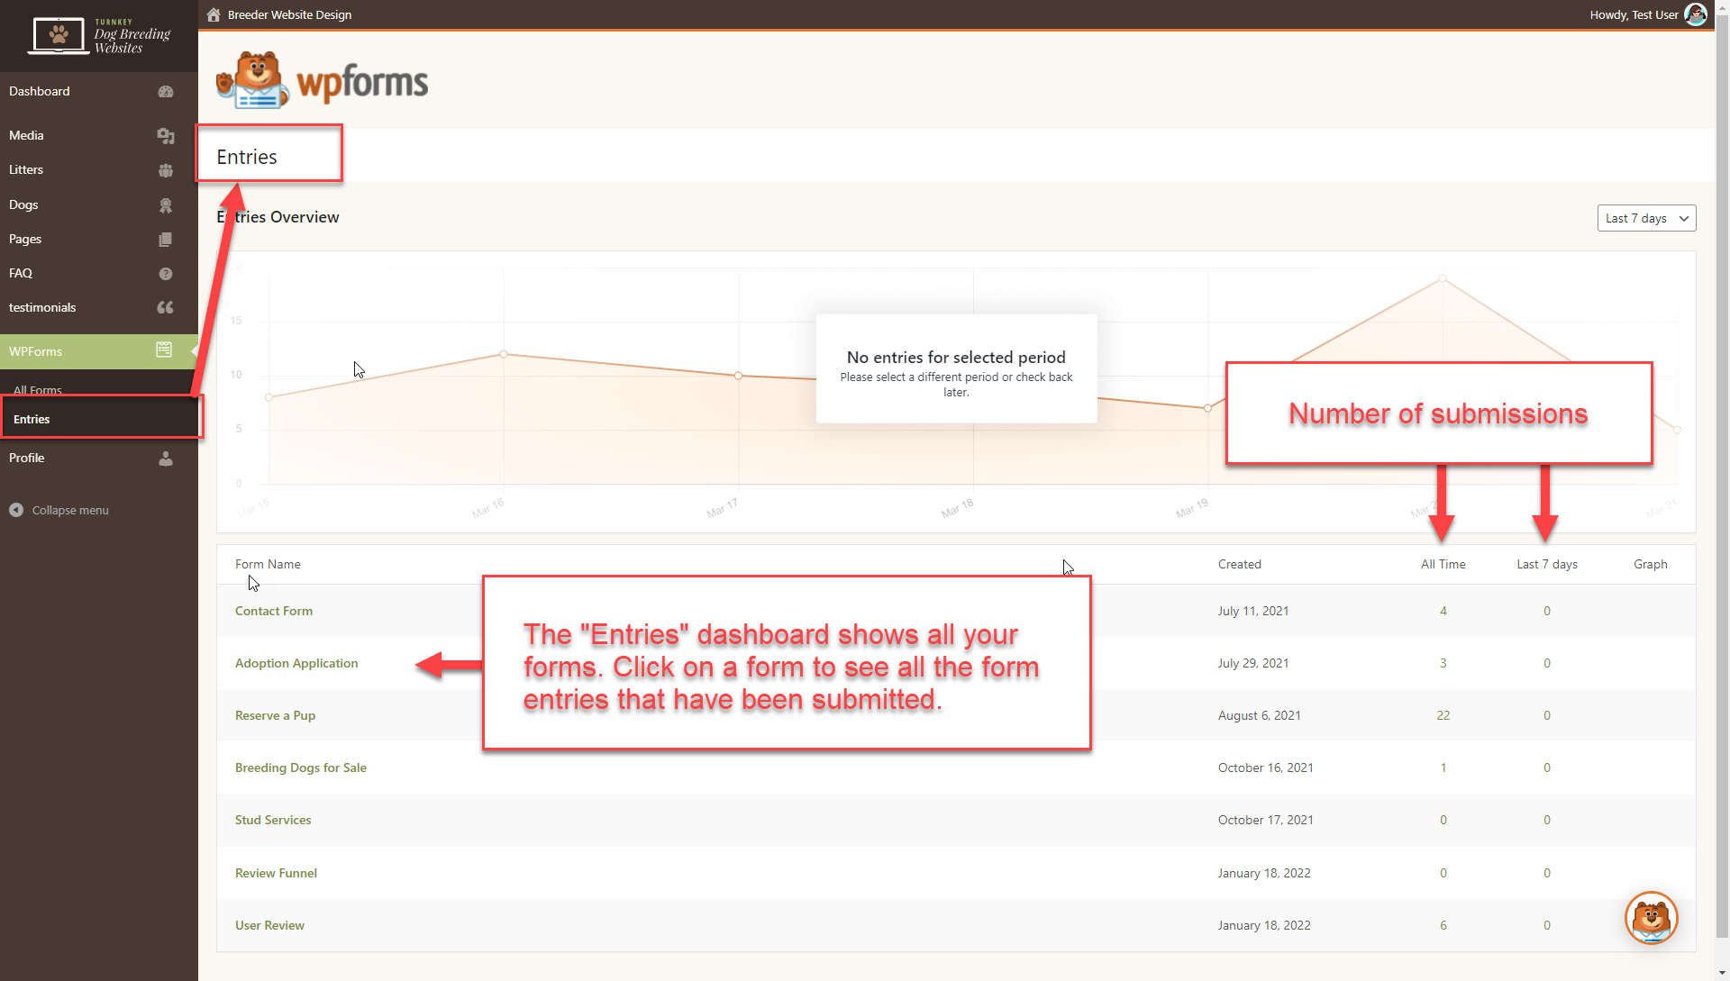
Task: Select the Litters paw icon
Action: tap(166, 170)
